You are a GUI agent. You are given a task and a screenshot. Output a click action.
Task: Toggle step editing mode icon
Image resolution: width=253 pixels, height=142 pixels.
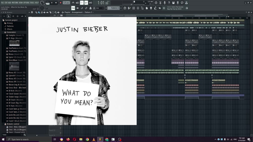coord(82,8)
